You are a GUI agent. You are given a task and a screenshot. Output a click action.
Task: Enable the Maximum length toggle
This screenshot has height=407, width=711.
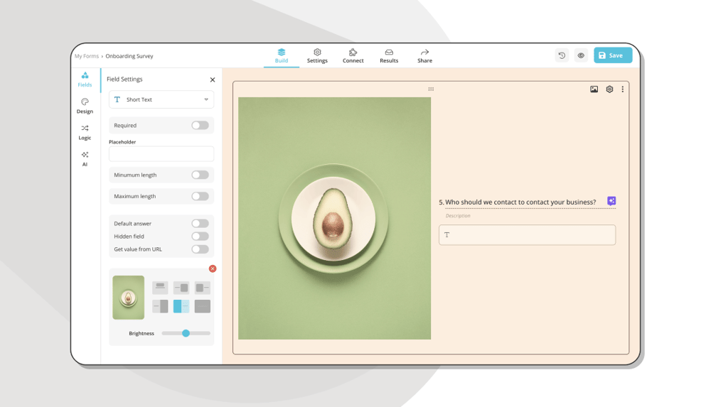point(200,197)
